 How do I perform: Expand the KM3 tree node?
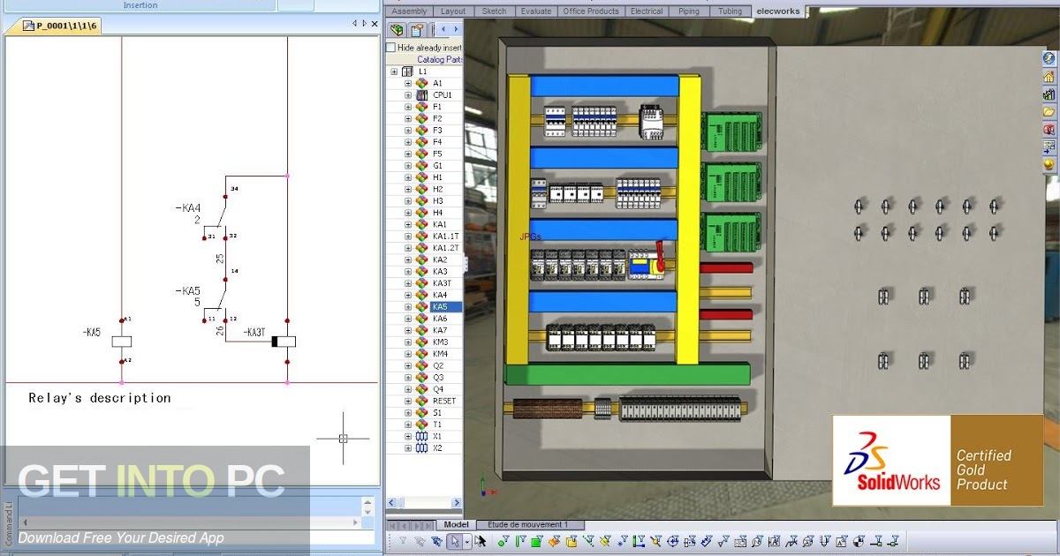click(x=408, y=342)
